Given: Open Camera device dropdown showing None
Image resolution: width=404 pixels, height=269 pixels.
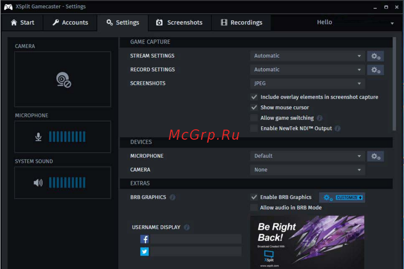Looking at the screenshot, I should pos(307,170).
